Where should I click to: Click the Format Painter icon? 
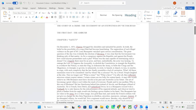10,18
